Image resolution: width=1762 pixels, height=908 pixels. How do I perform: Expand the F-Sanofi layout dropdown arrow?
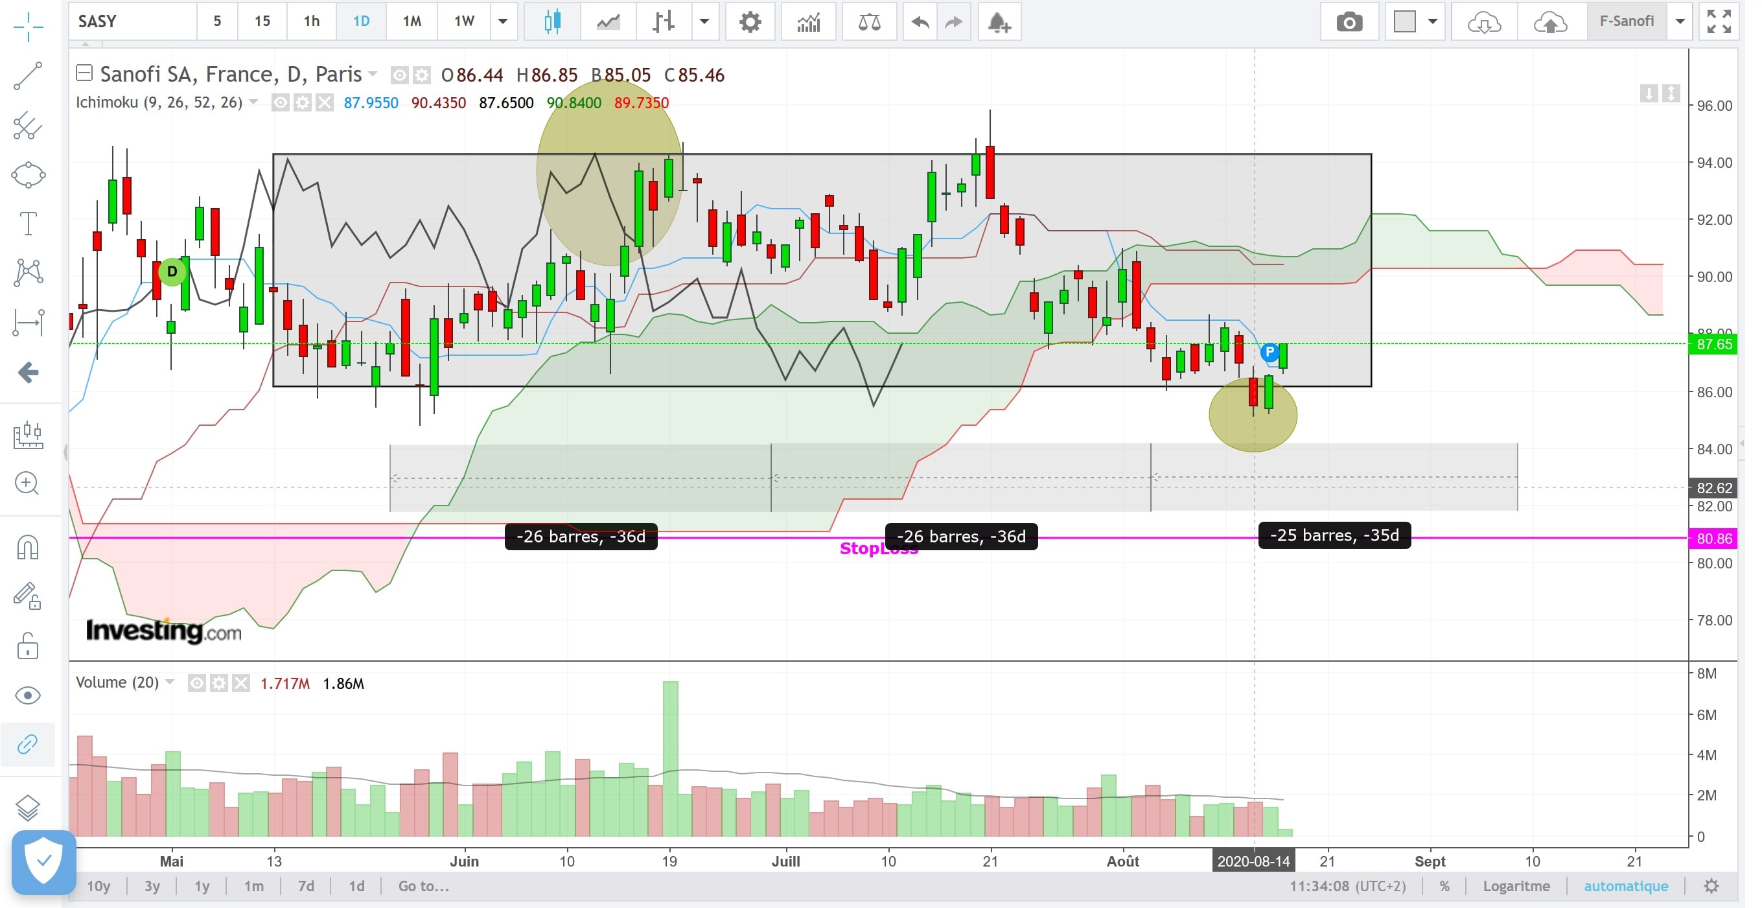click(1680, 21)
